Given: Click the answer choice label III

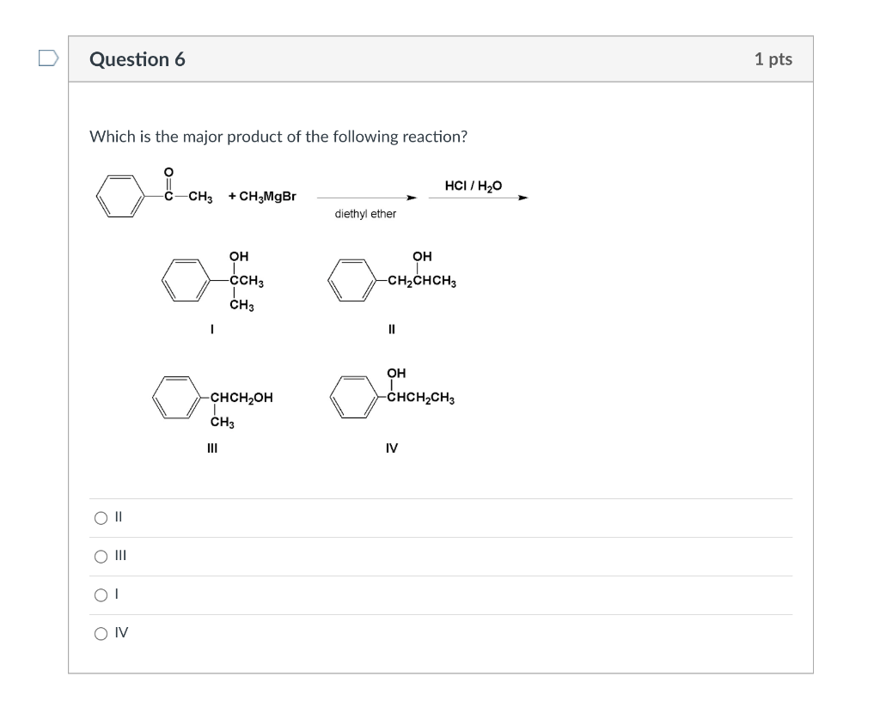Looking at the screenshot, I should (x=119, y=556).
